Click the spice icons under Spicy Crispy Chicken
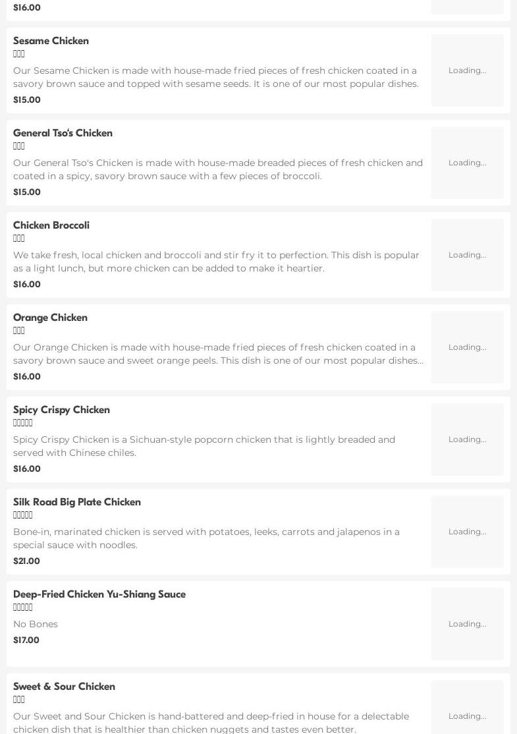 point(23,423)
